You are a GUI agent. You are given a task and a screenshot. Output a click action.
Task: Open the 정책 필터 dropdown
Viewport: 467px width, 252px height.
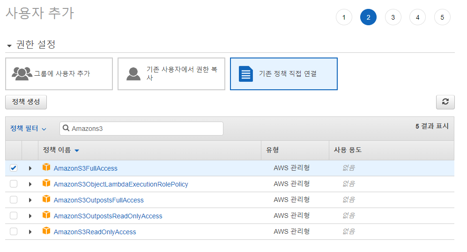tap(28, 129)
